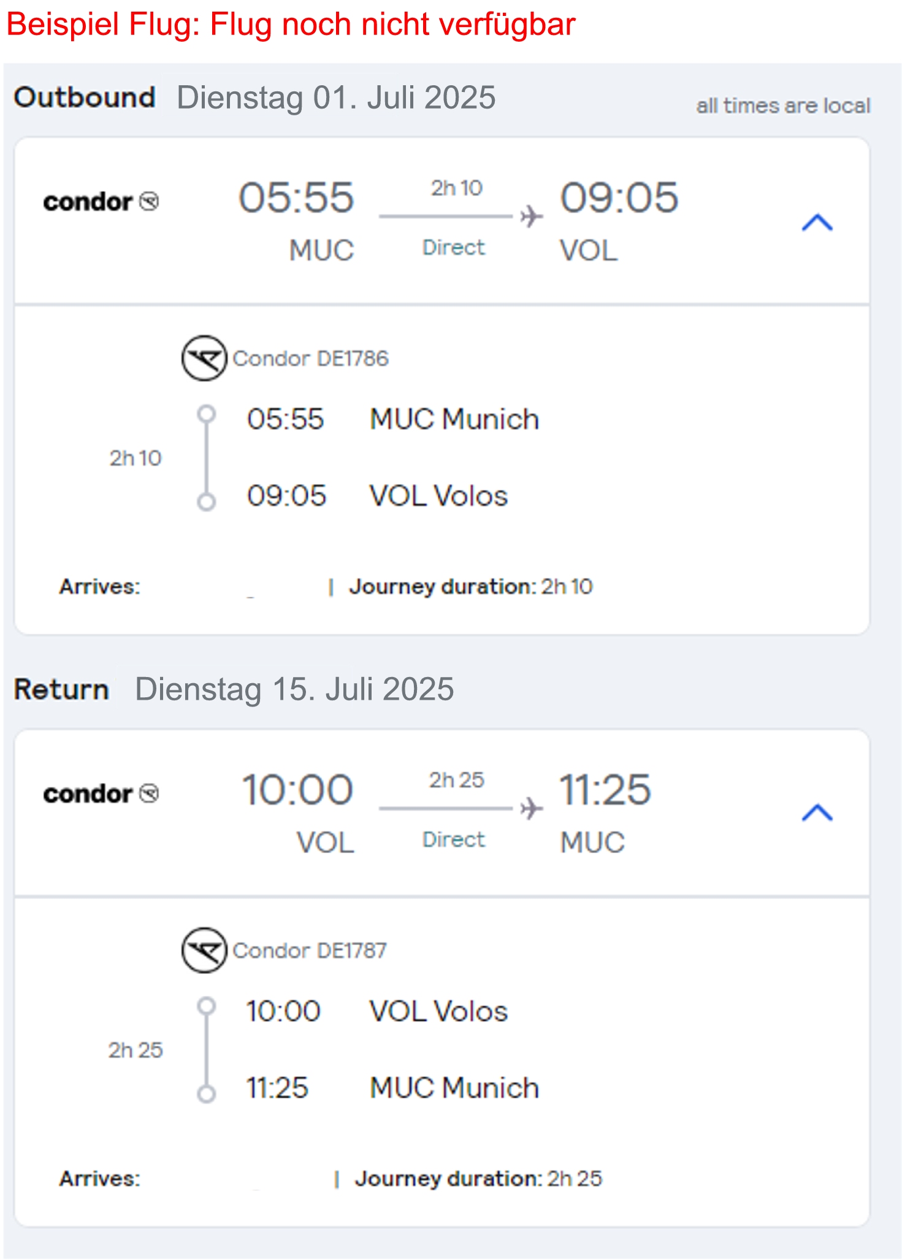
Task: Click the return 10:00 departure time
Action: pyautogui.click(x=297, y=789)
